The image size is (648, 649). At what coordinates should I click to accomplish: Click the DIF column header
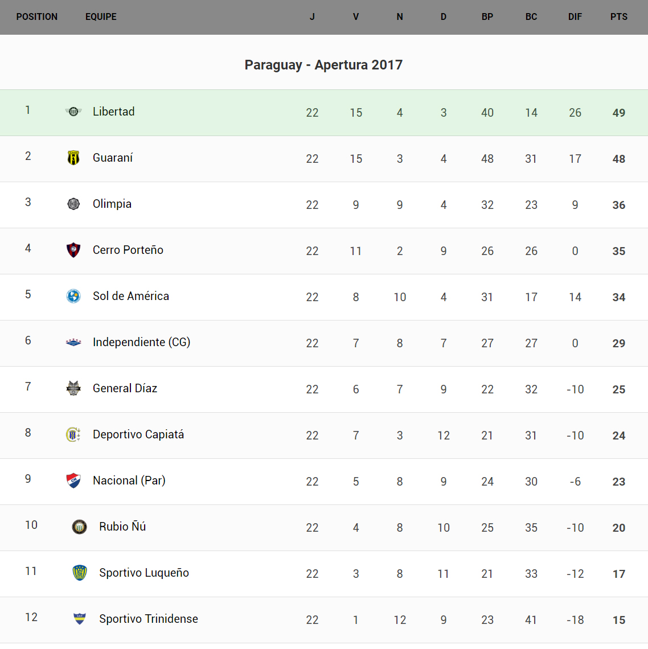[575, 17]
